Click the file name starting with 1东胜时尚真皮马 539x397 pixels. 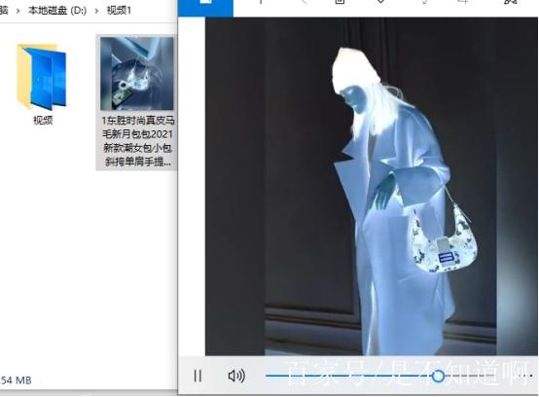(137, 141)
